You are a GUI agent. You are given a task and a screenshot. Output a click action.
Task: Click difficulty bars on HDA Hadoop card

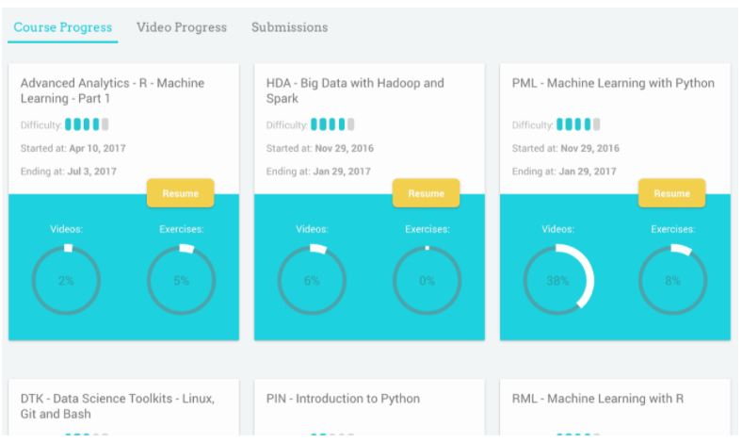point(333,124)
